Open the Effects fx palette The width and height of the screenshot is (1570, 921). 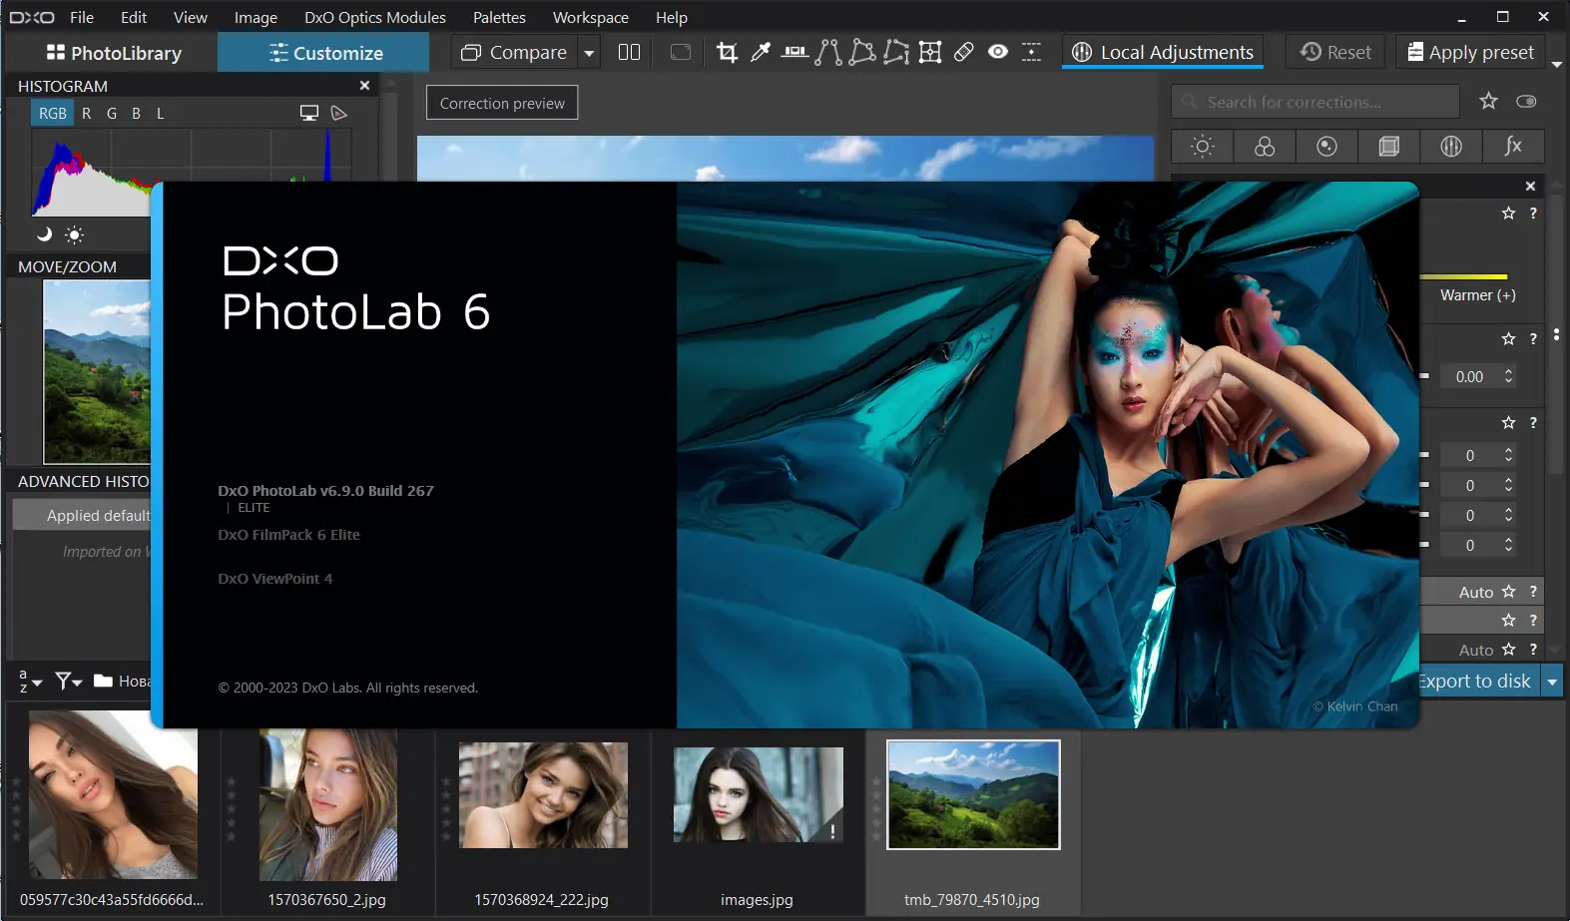click(x=1513, y=147)
